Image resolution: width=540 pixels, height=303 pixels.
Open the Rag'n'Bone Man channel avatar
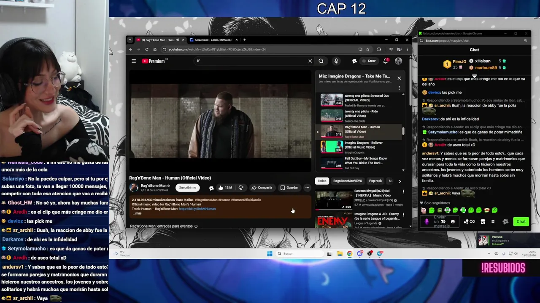pyautogui.click(x=134, y=188)
